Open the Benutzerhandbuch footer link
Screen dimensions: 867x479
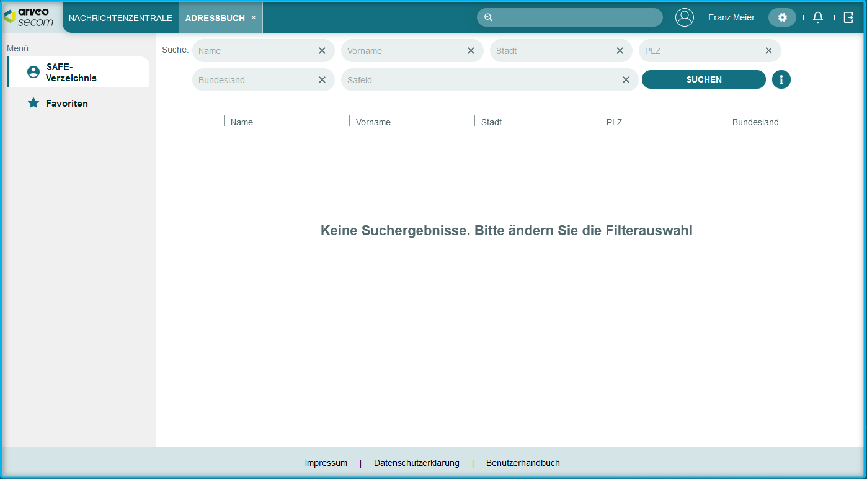click(523, 463)
